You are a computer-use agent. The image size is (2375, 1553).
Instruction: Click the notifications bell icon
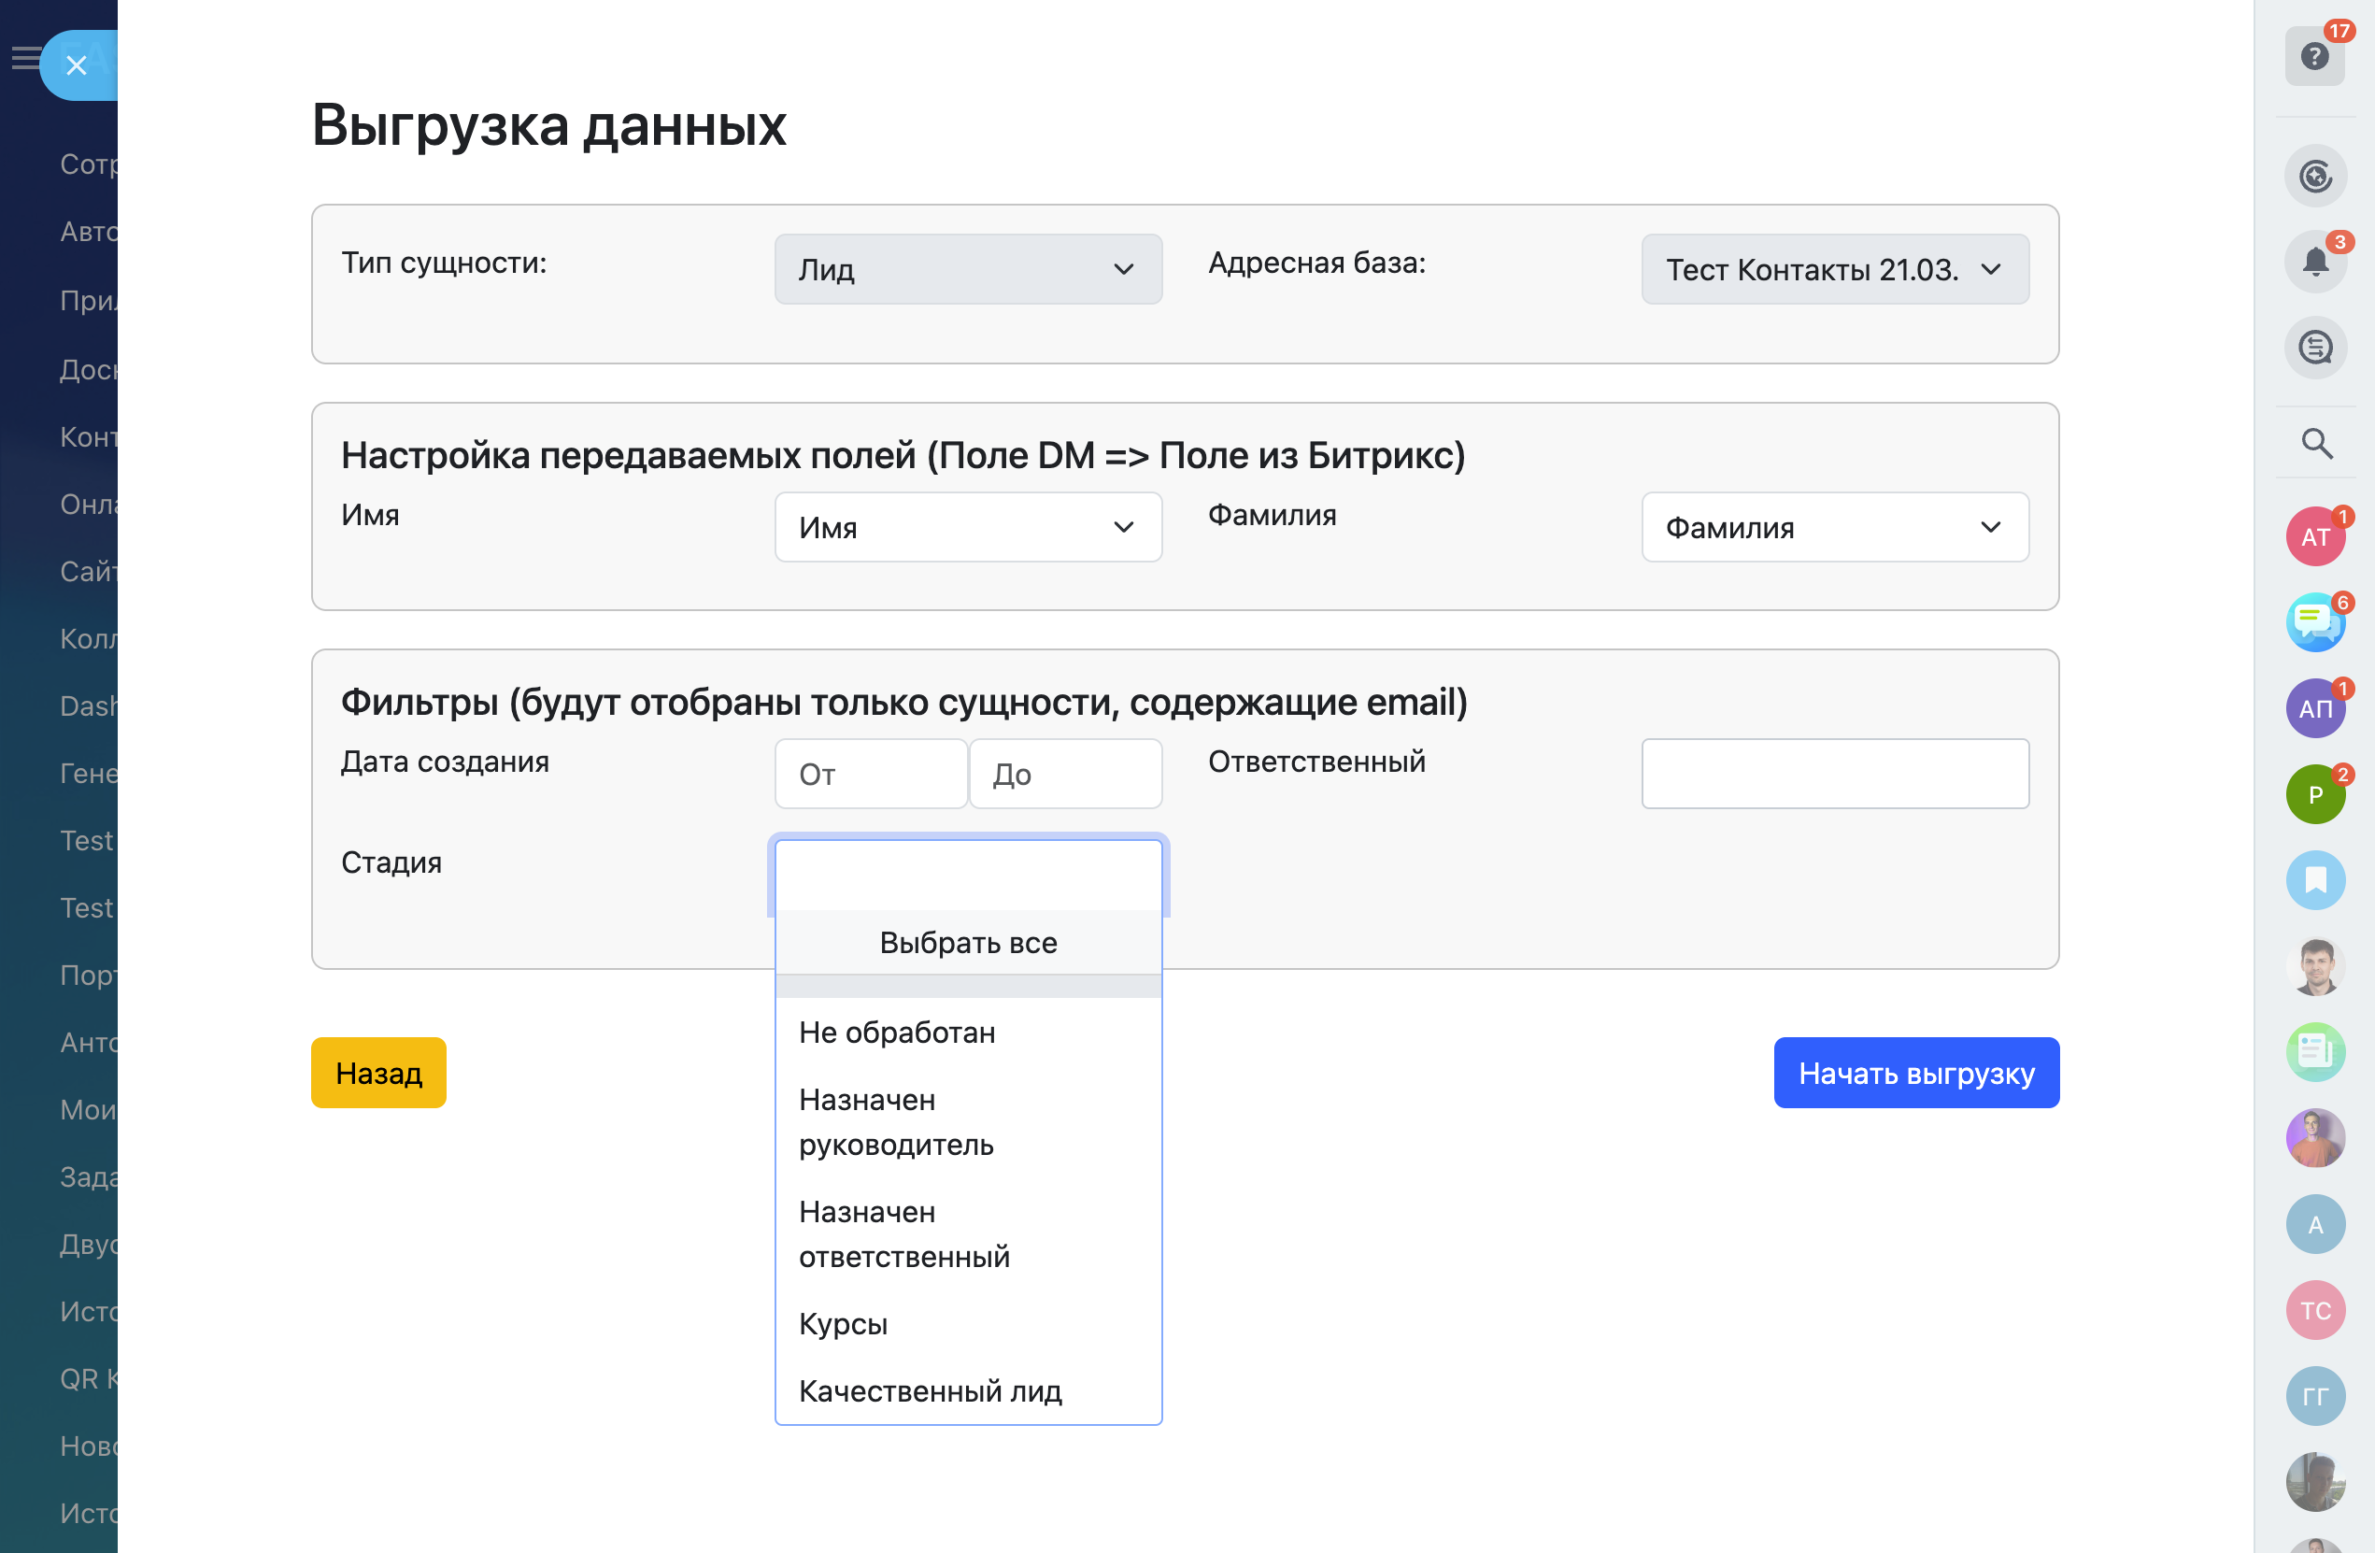pyautogui.click(x=2314, y=263)
